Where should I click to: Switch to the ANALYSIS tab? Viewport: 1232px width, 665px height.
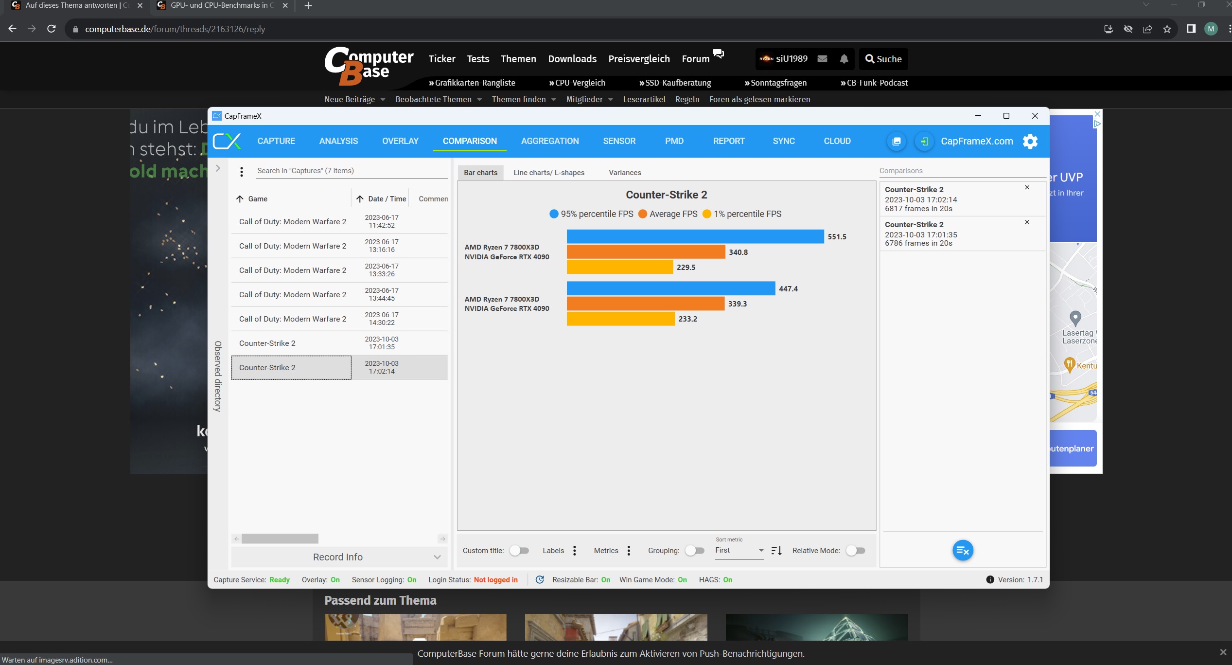pyautogui.click(x=338, y=141)
